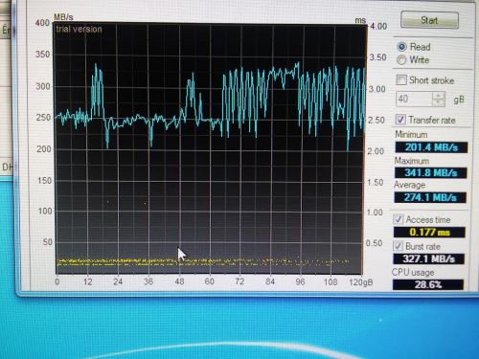Viewport: 479px width, 359px height.
Task: Click the burst rate value 327.1 MB/s
Action: tap(428, 258)
